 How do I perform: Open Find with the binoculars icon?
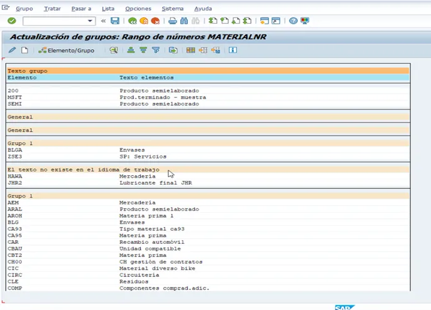[184, 21]
